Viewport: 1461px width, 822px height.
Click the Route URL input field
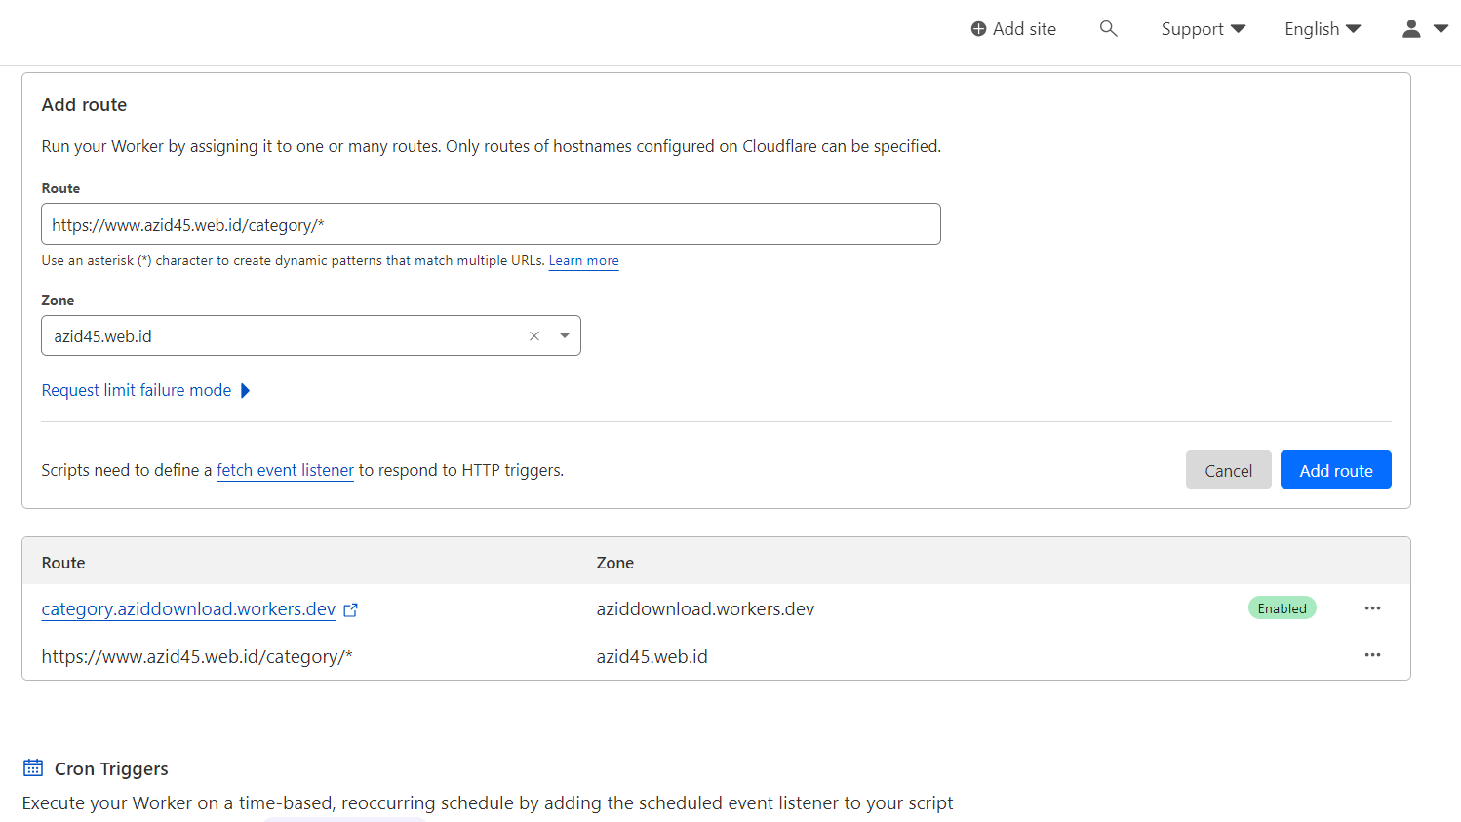point(491,224)
